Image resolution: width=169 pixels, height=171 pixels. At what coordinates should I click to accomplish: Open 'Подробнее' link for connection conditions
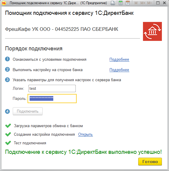click(119, 60)
